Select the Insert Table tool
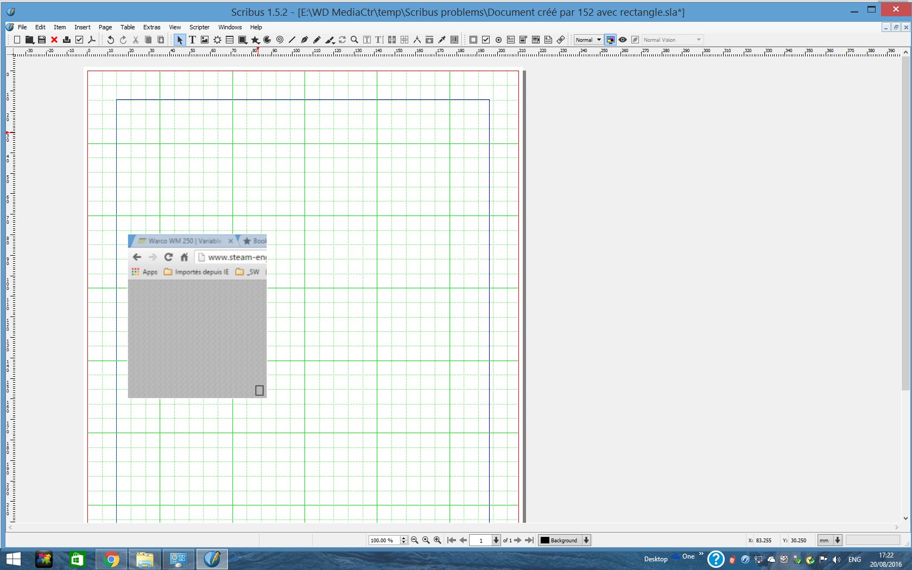 [x=230, y=40]
